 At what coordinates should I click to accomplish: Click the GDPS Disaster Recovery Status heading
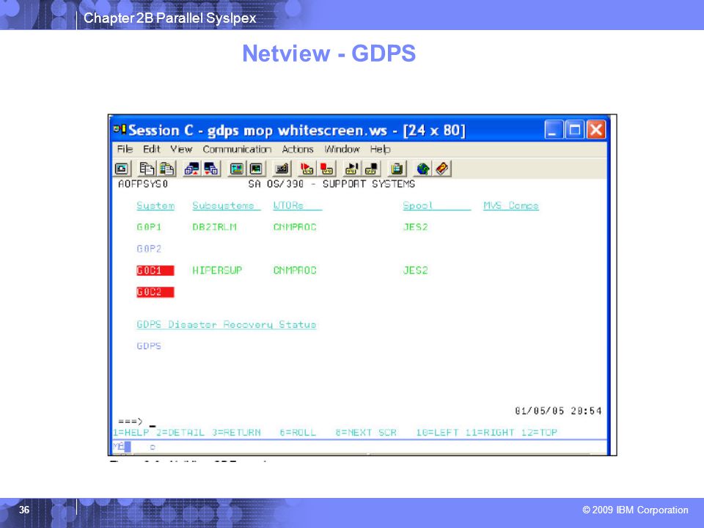click(227, 325)
